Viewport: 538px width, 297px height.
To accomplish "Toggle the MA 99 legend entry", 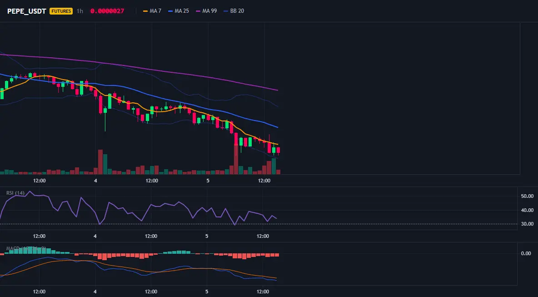I will pos(206,11).
